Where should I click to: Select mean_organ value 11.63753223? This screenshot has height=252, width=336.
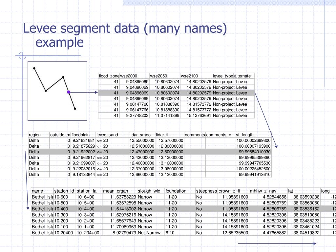[123, 197]
